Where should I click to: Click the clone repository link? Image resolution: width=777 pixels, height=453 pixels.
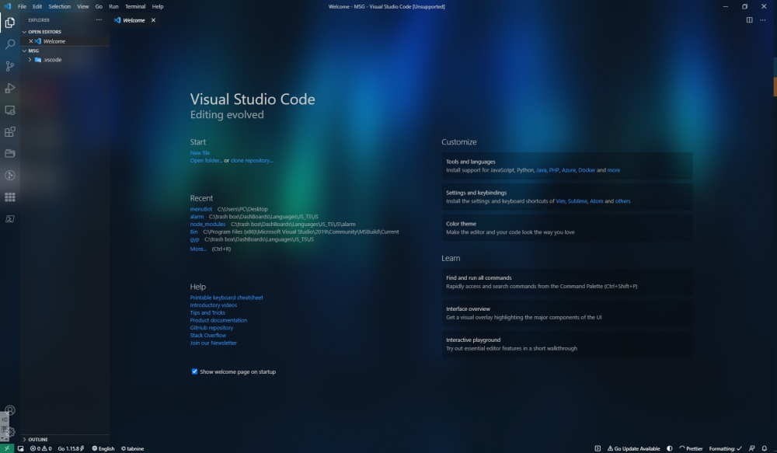click(x=252, y=161)
